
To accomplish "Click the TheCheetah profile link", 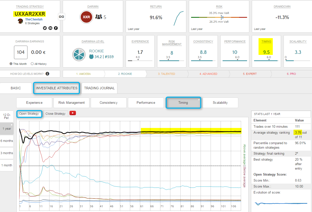I will (34, 19).
